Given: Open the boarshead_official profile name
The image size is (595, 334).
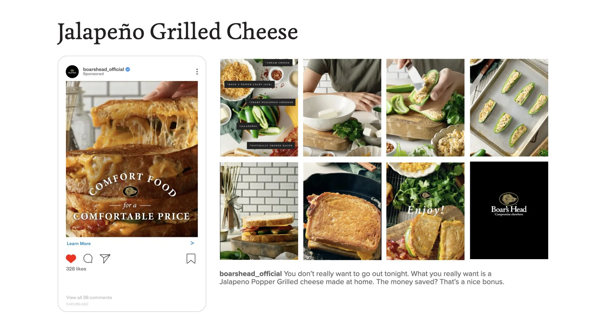Looking at the screenshot, I should [104, 69].
